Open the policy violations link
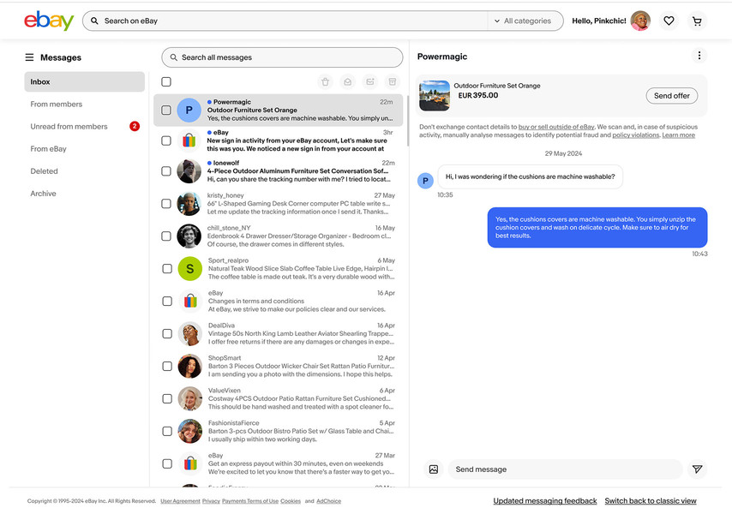732x514 pixels. 635,135
